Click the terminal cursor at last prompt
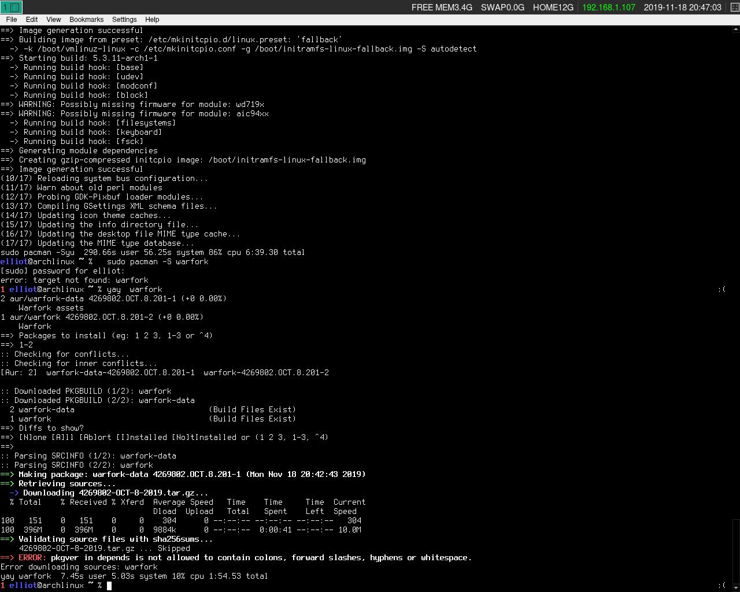 [x=109, y=585]
